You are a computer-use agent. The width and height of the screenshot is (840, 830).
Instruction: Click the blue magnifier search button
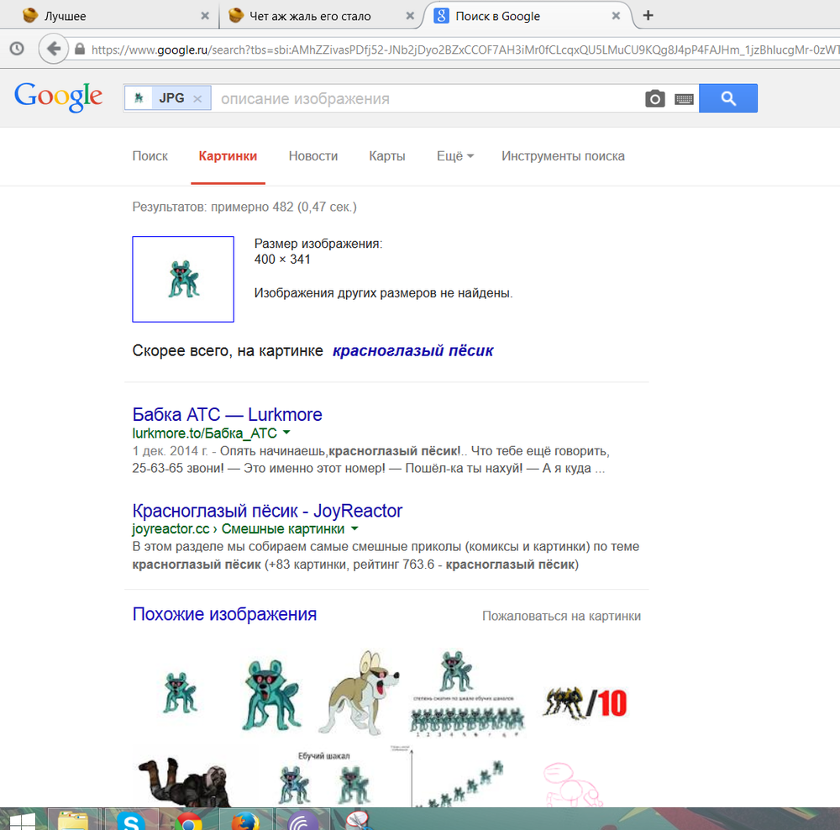(728, 98)
